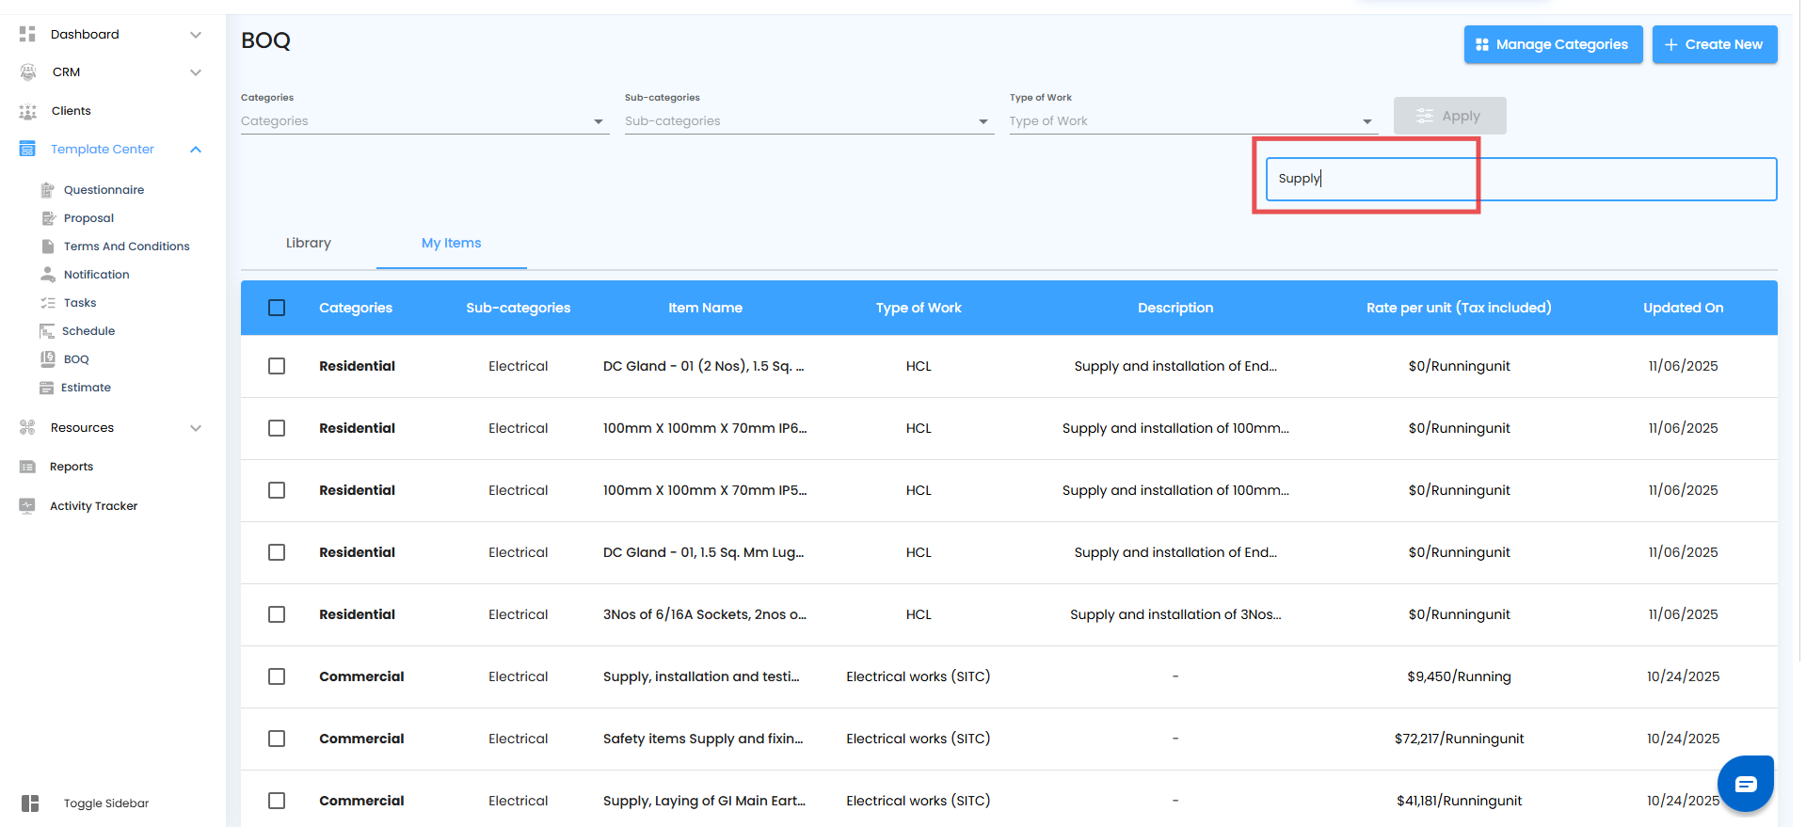Select checkbox for Safety items Supply row

point(277,739)
